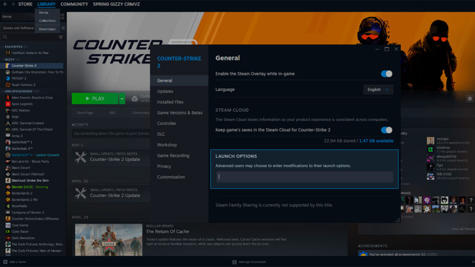The width and height of the screenshot is (475, 267).
Task: Open the Store Page tab link
Action: (85, 113)
